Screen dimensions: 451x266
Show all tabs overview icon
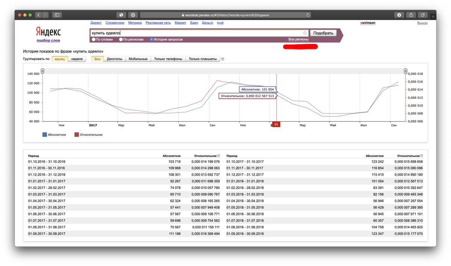pos(423,15)
